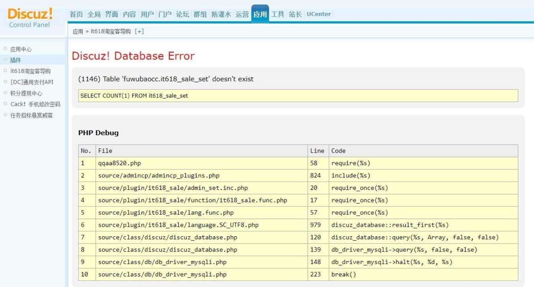This screenshot has height=287, width=534.
Task: Open it618淘宝客导购 in the sidebar
Action: [30, 71]
